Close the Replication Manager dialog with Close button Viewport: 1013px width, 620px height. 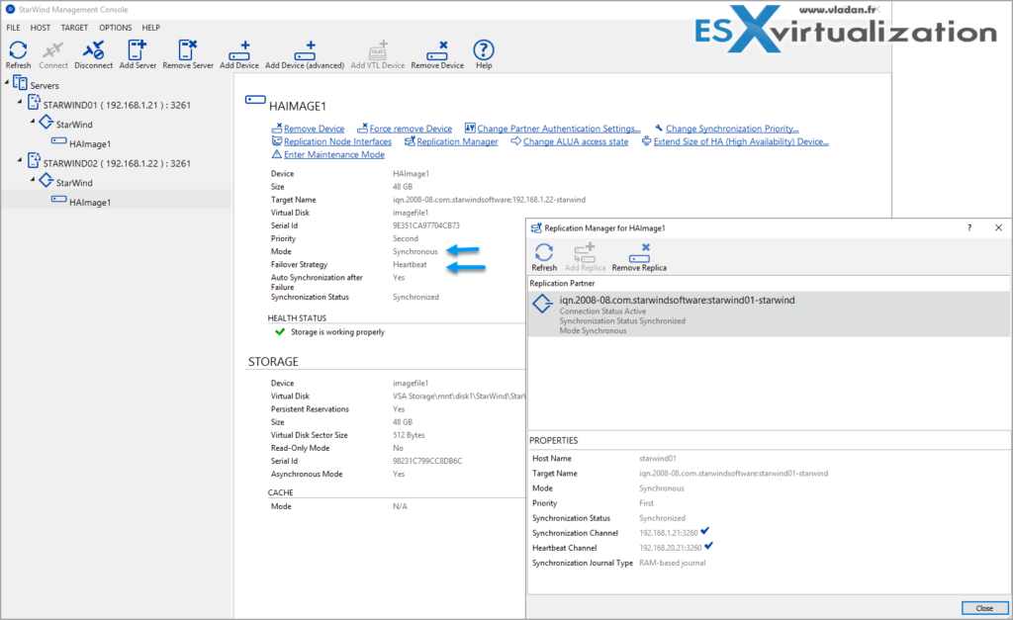tap(984, 608)
